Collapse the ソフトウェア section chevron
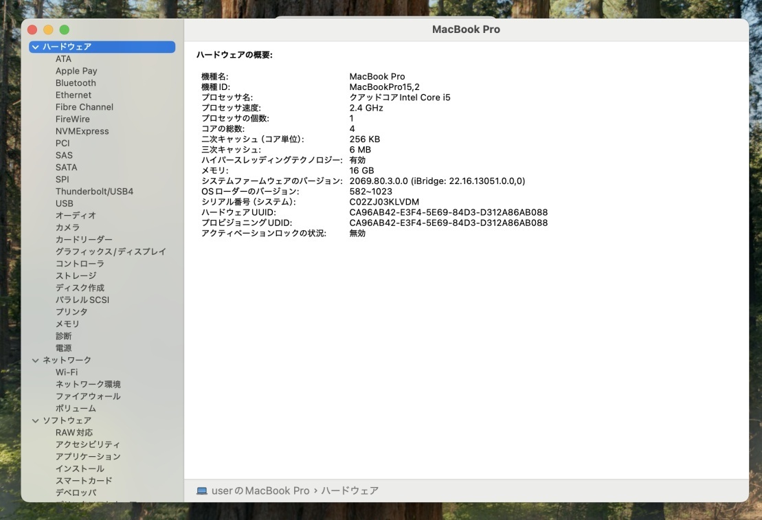This screenshot has width=762, height=520. (x=36, y=421)
